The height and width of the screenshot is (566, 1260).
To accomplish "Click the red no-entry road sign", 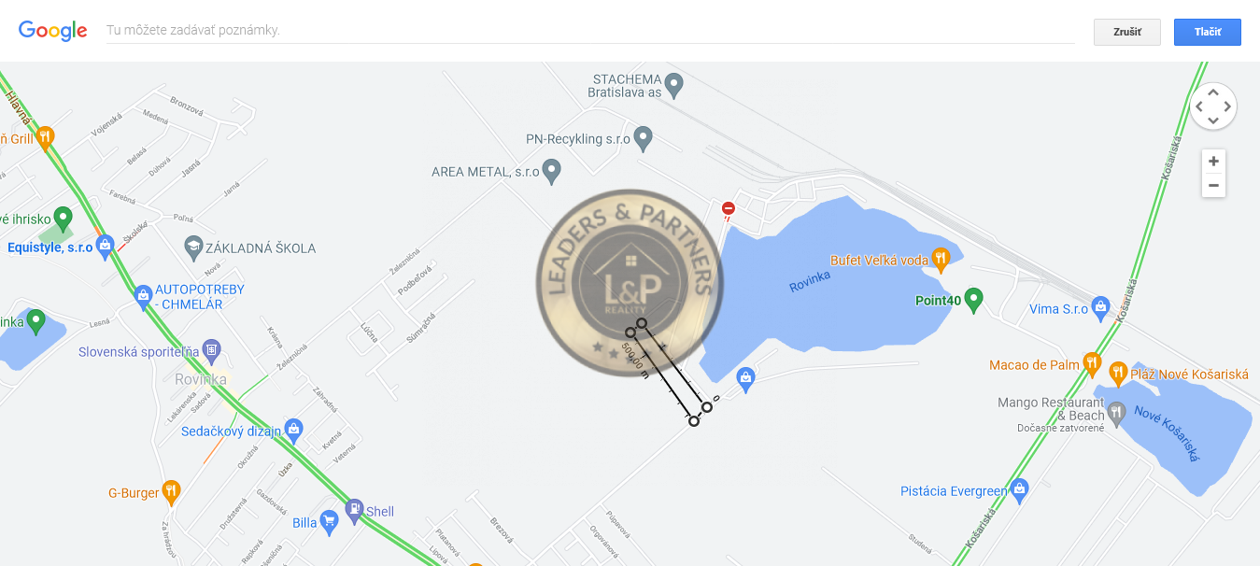I will pyautogui.click(x=729, y=208).
